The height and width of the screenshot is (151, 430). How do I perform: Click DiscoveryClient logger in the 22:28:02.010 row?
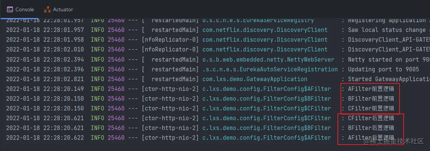265,50
